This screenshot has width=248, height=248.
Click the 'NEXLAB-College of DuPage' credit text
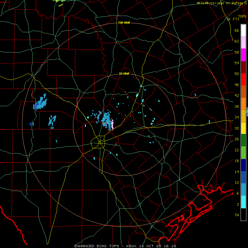click(220, 3)
